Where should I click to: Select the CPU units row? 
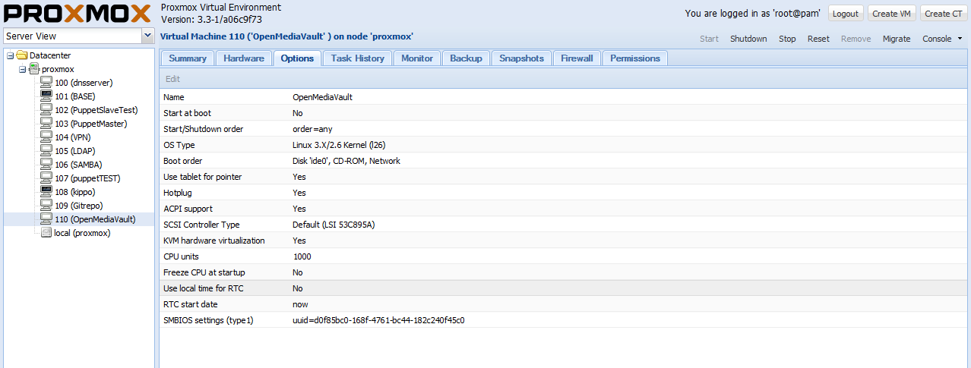[565, 256]
